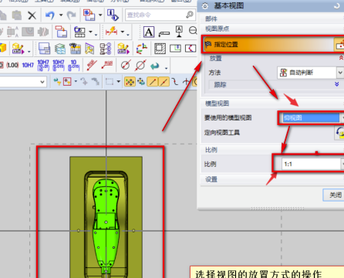Select the Rapid Dimension lightning icon

112,32
